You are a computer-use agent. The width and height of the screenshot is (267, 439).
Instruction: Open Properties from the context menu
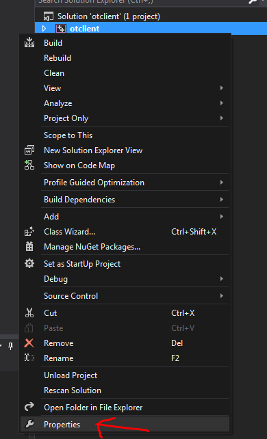pyautogui.click(x=125, y=425)
